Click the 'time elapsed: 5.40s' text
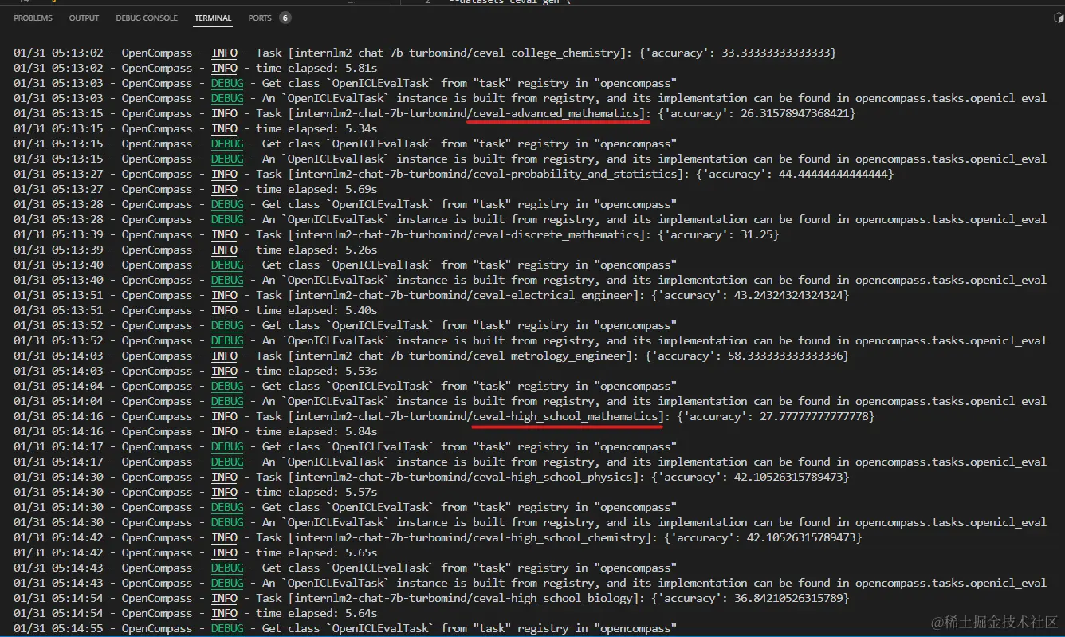 316,310
